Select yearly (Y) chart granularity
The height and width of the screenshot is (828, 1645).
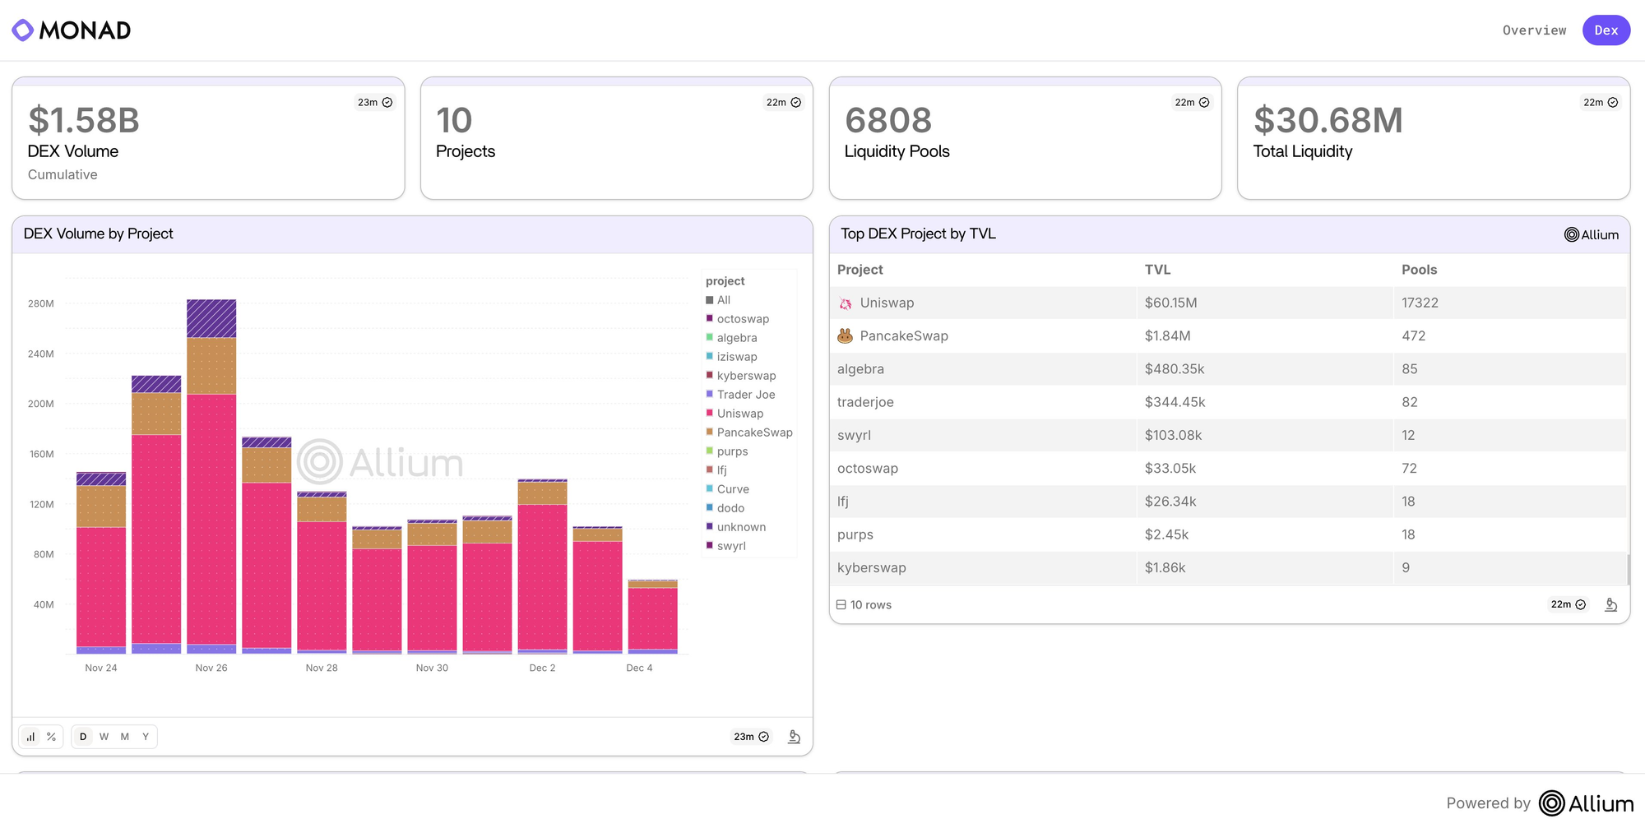tap(146, 737)
